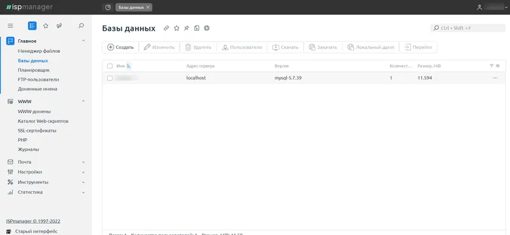The height and width of the screenshot is (235, 510).
Task: Expand the Настройки section
Action: 84,172
